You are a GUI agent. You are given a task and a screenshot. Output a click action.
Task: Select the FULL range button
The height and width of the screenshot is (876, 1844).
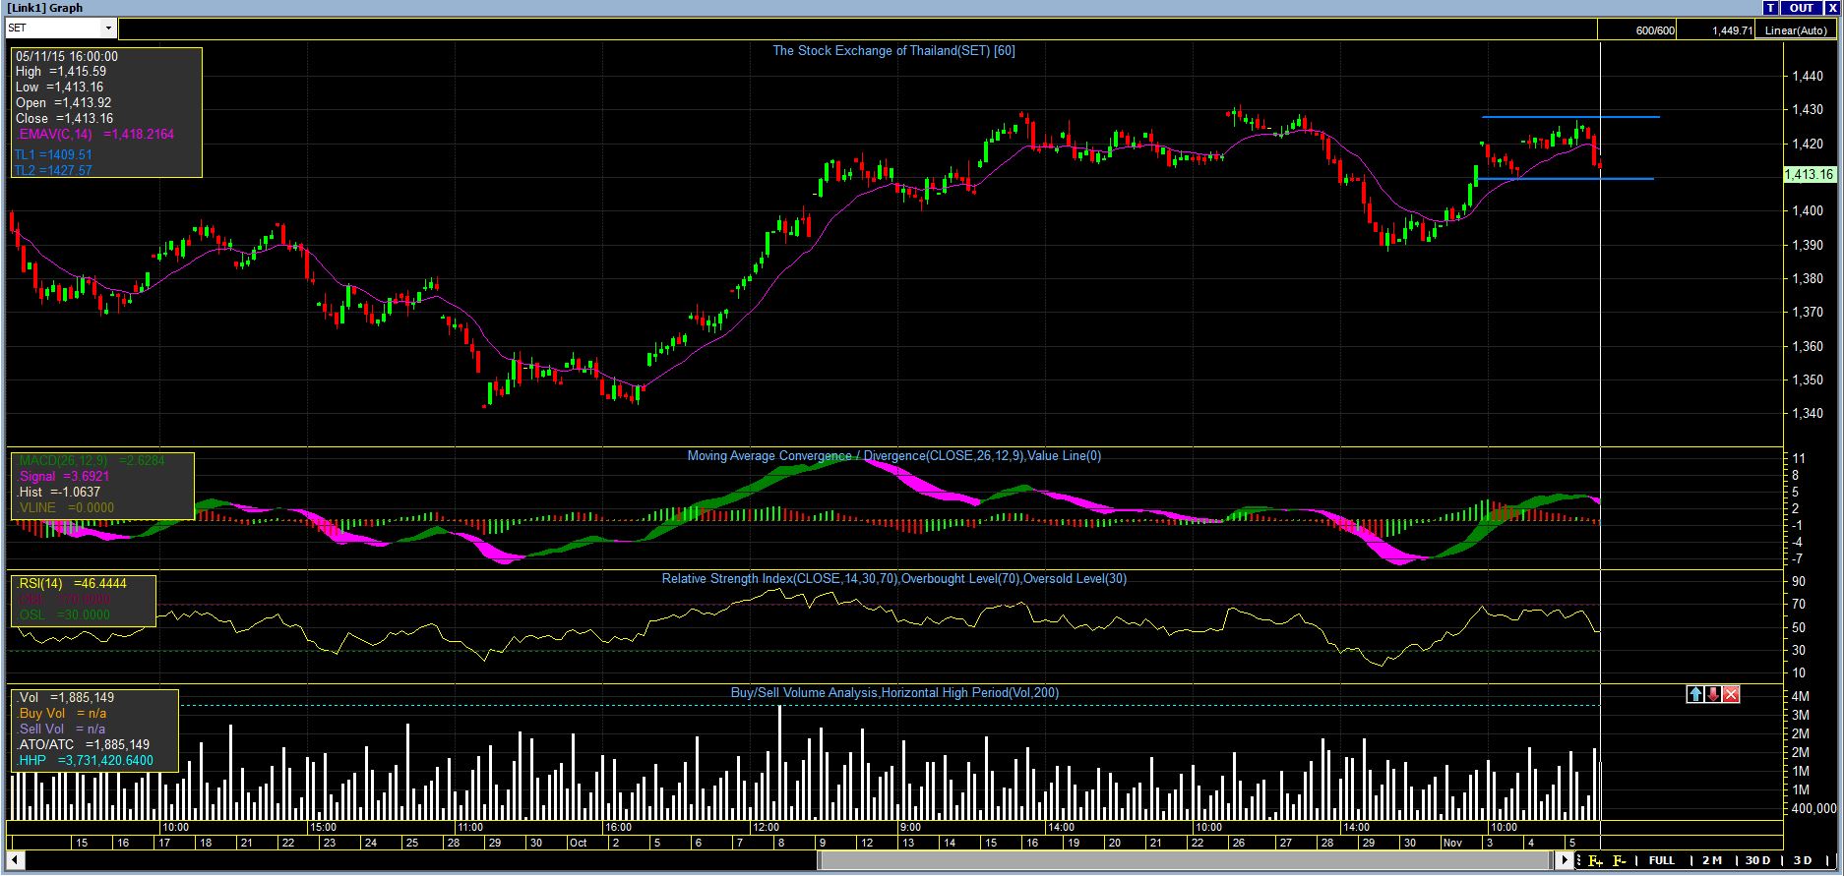pos(1662,861)
